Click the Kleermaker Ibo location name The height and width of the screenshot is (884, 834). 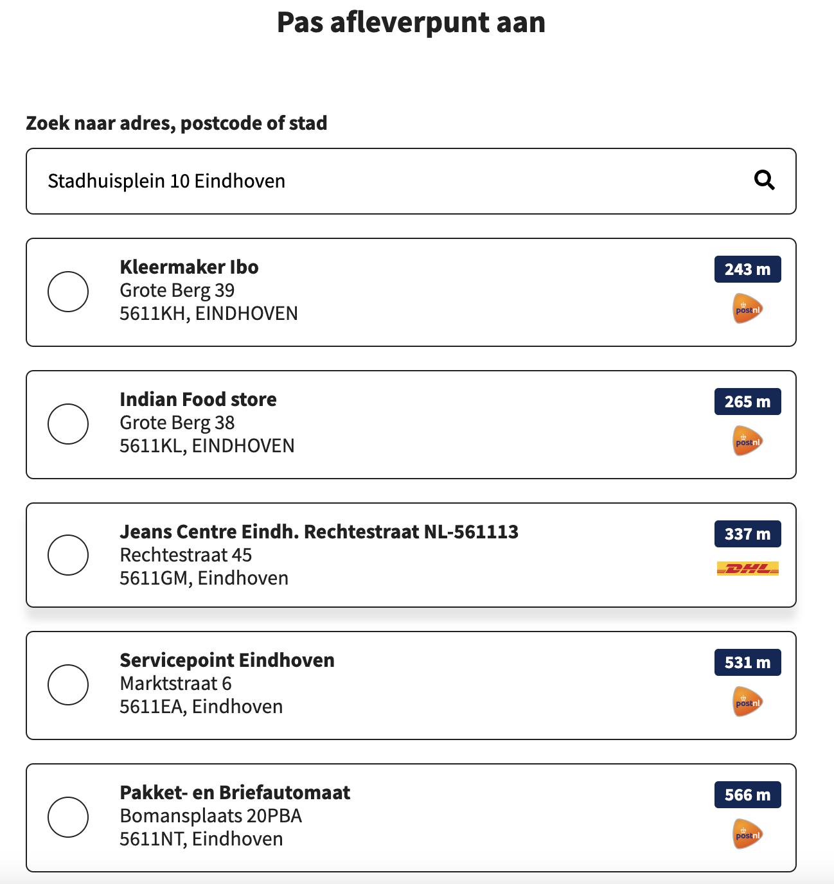[189, 267]
